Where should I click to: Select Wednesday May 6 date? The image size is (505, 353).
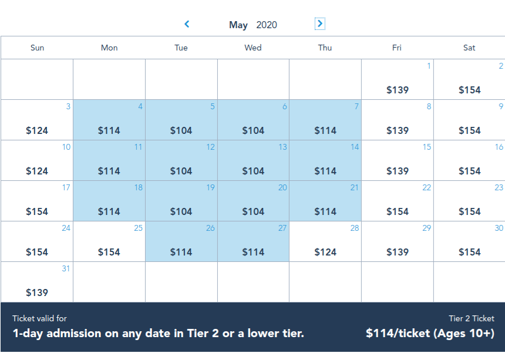[x=253, y=120]
